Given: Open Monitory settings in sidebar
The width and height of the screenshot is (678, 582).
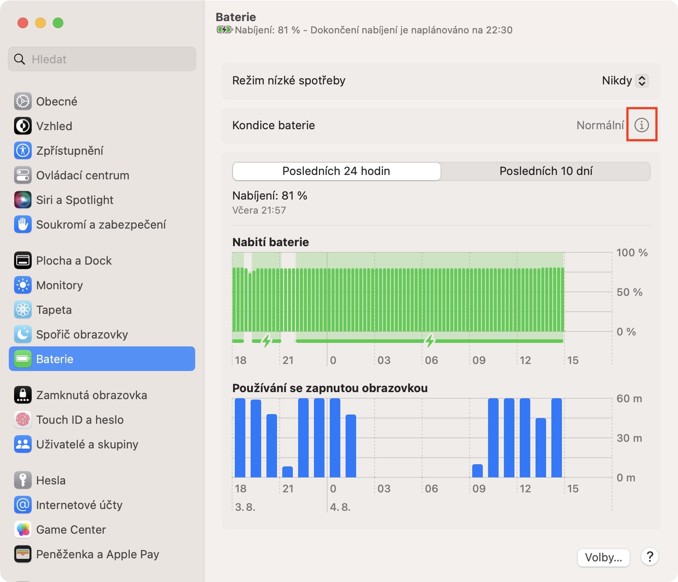Looking at the screenshot, I should click(59, 285).
